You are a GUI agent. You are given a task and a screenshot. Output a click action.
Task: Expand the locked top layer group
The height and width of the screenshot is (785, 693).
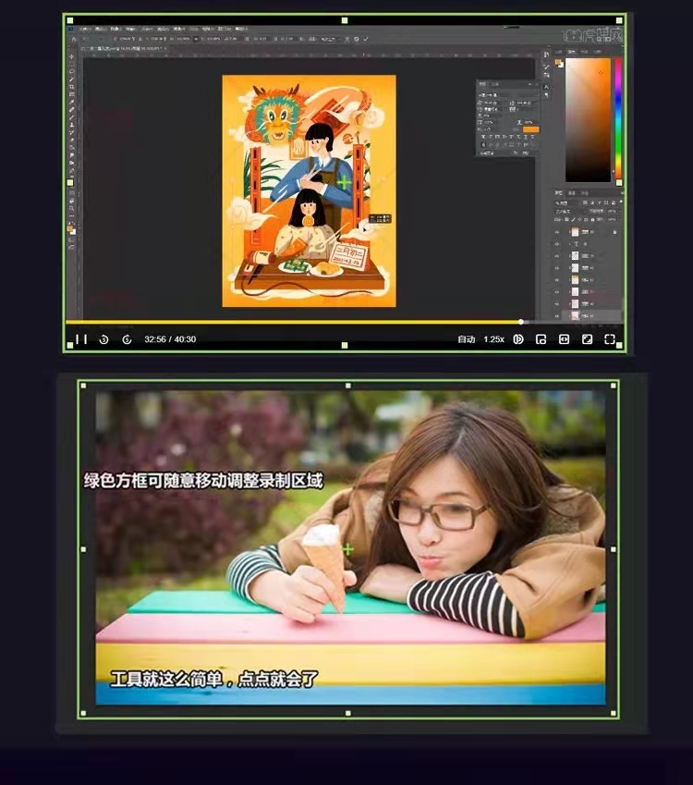(570, 232)
